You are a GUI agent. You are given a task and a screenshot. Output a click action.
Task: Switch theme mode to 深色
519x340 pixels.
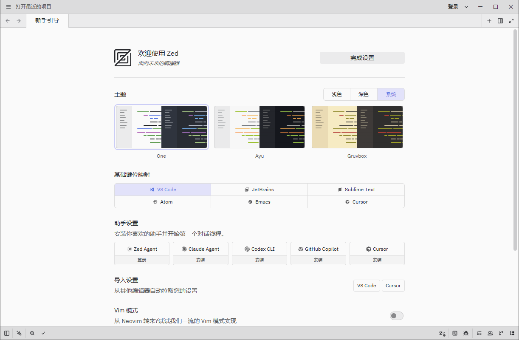(364, 94)
